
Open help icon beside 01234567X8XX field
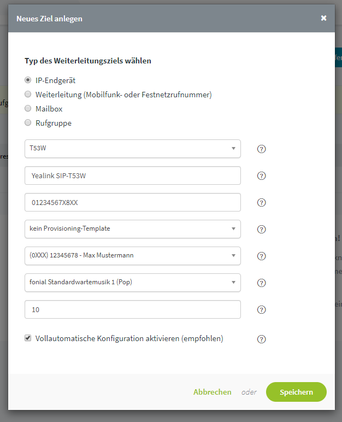[x=261, y=202]
